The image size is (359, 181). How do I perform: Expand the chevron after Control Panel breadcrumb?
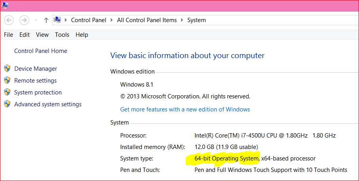112,20
